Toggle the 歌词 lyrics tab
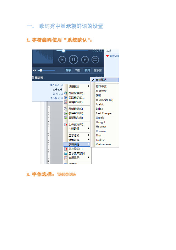 click(x=87, y=70)
